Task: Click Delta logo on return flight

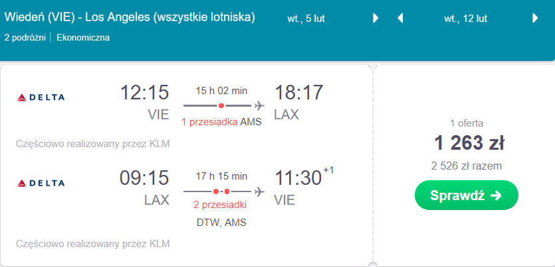Action: point(41,183)
